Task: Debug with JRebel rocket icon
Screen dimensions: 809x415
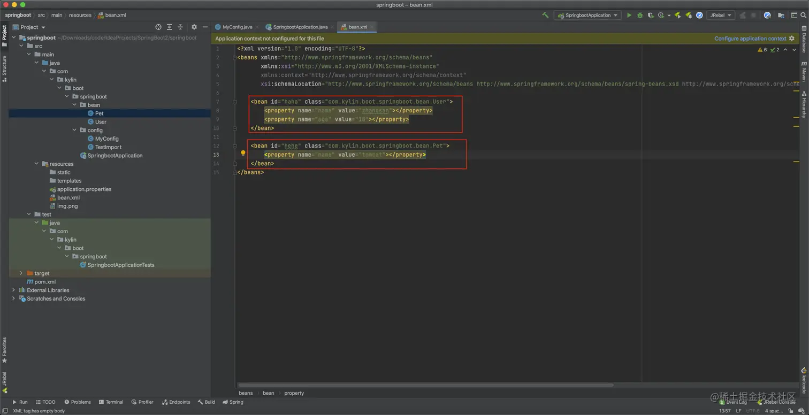Action: click(689, 16)
